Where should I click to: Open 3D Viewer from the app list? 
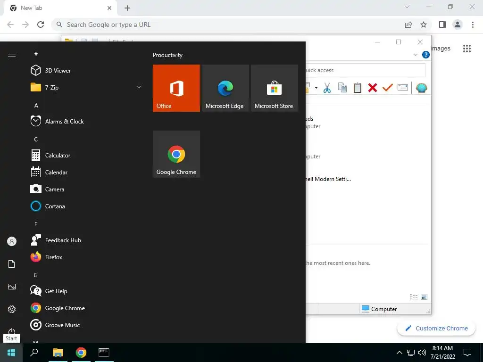coord(86,71)
